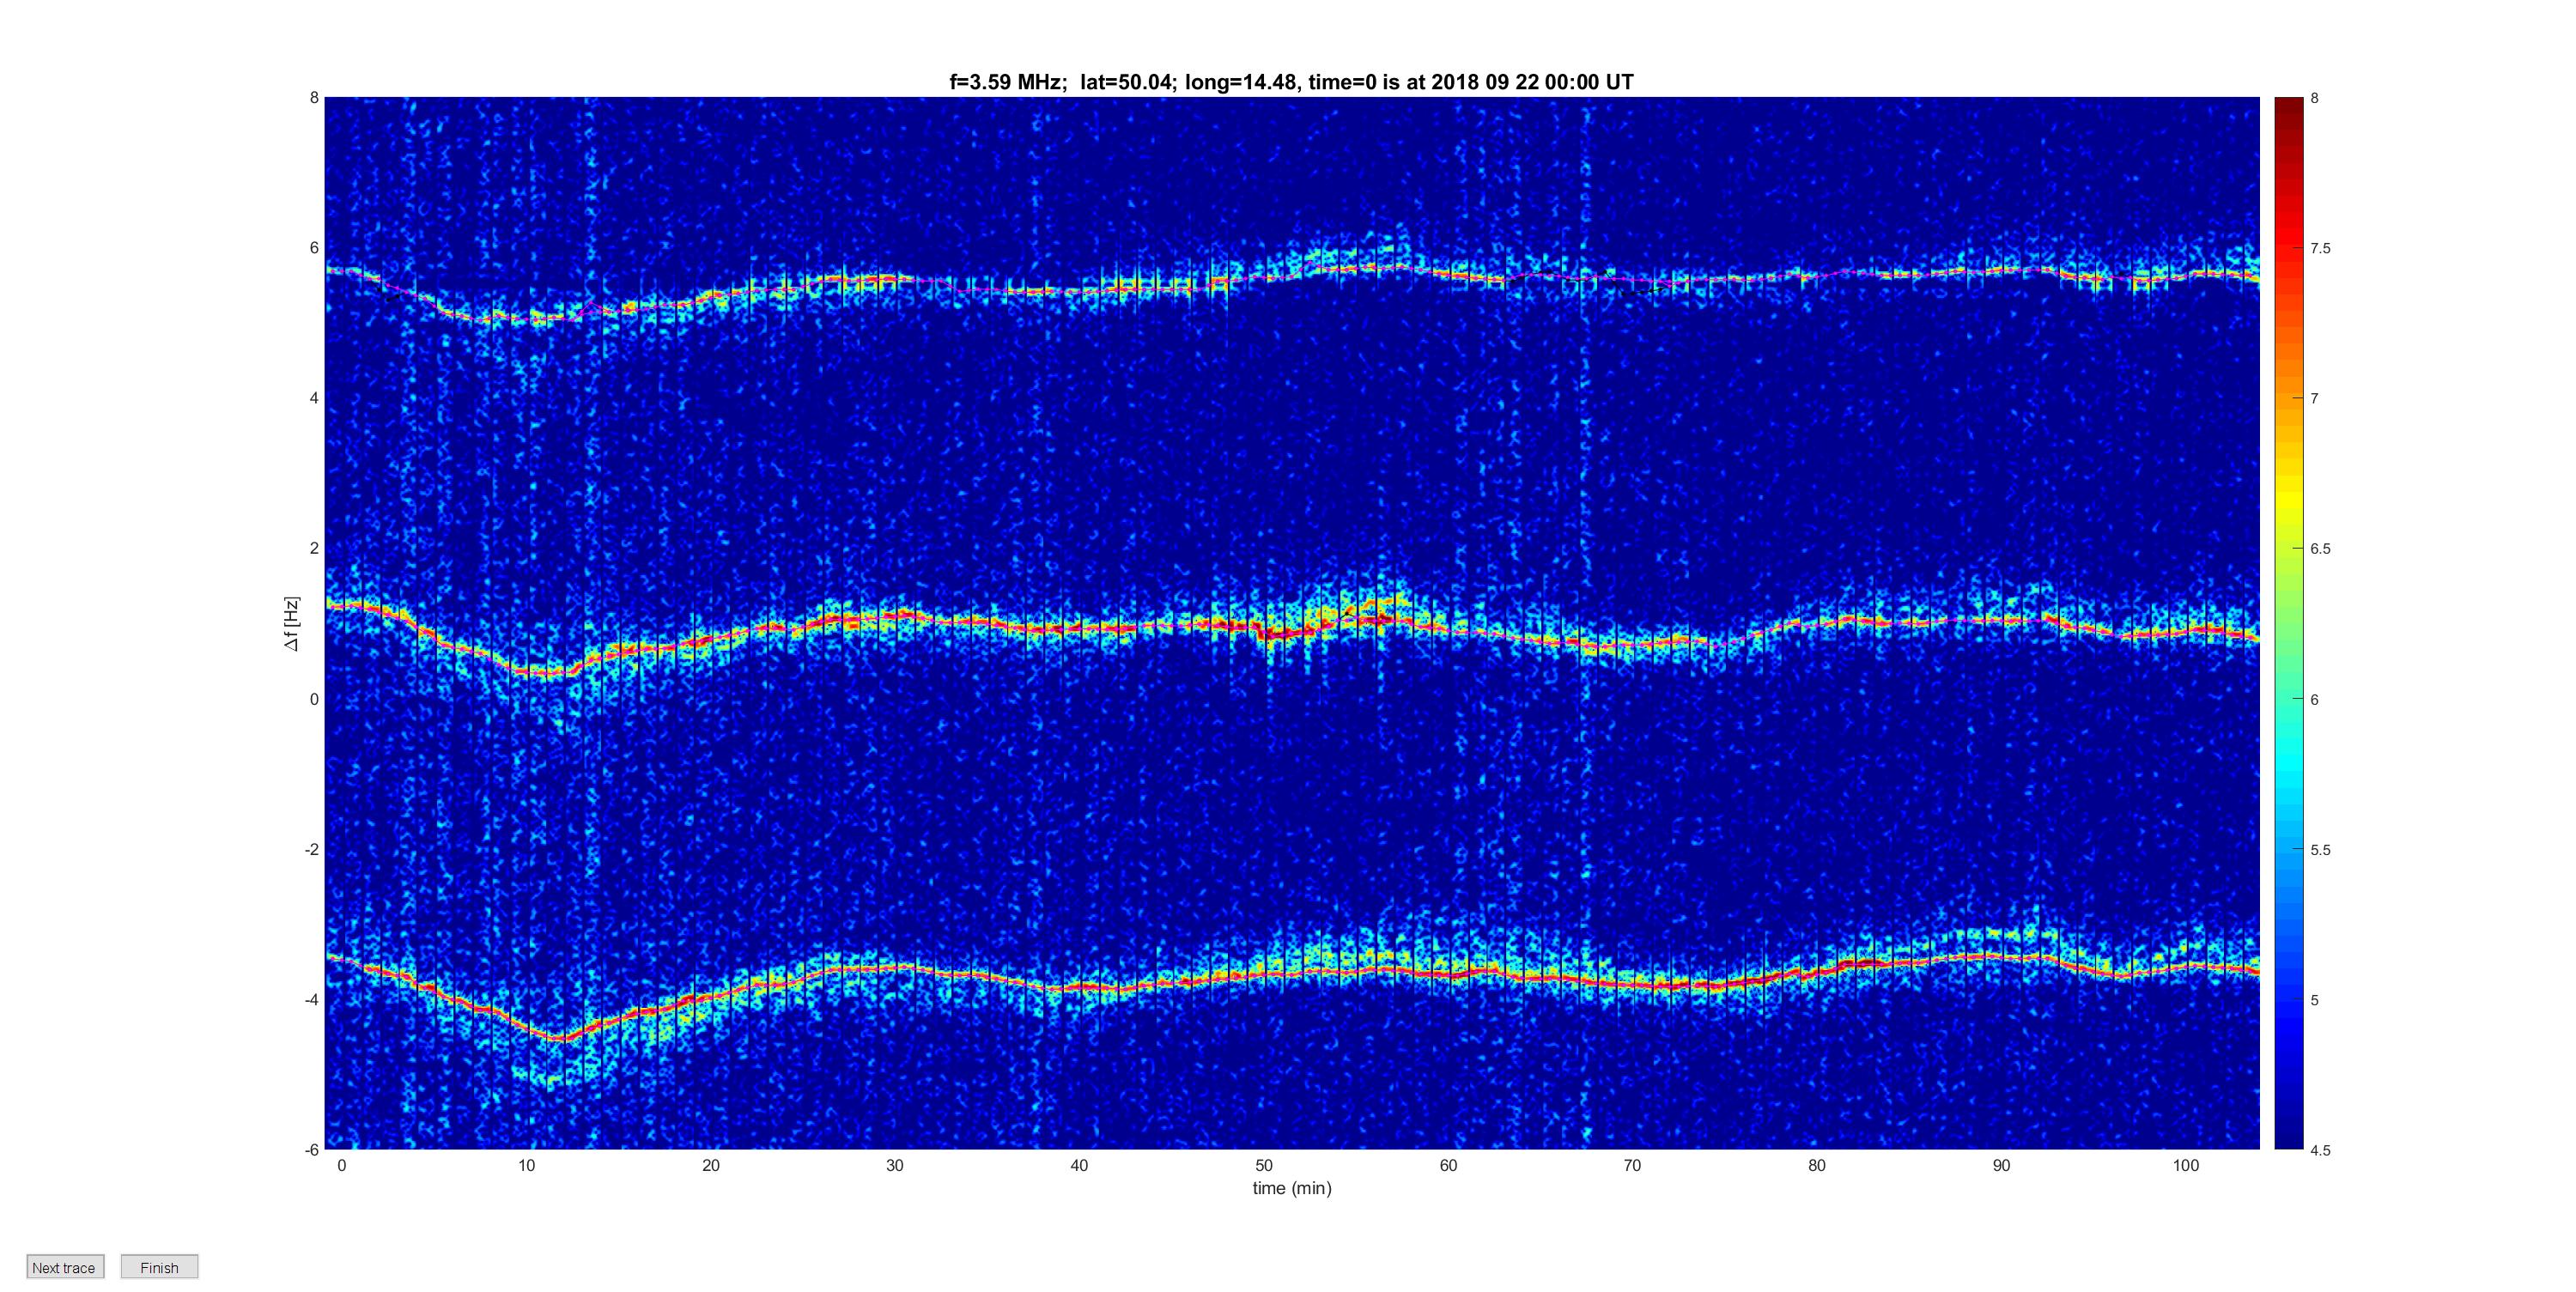Click colorbar tick label 7.5

(x=2320, y=248)
